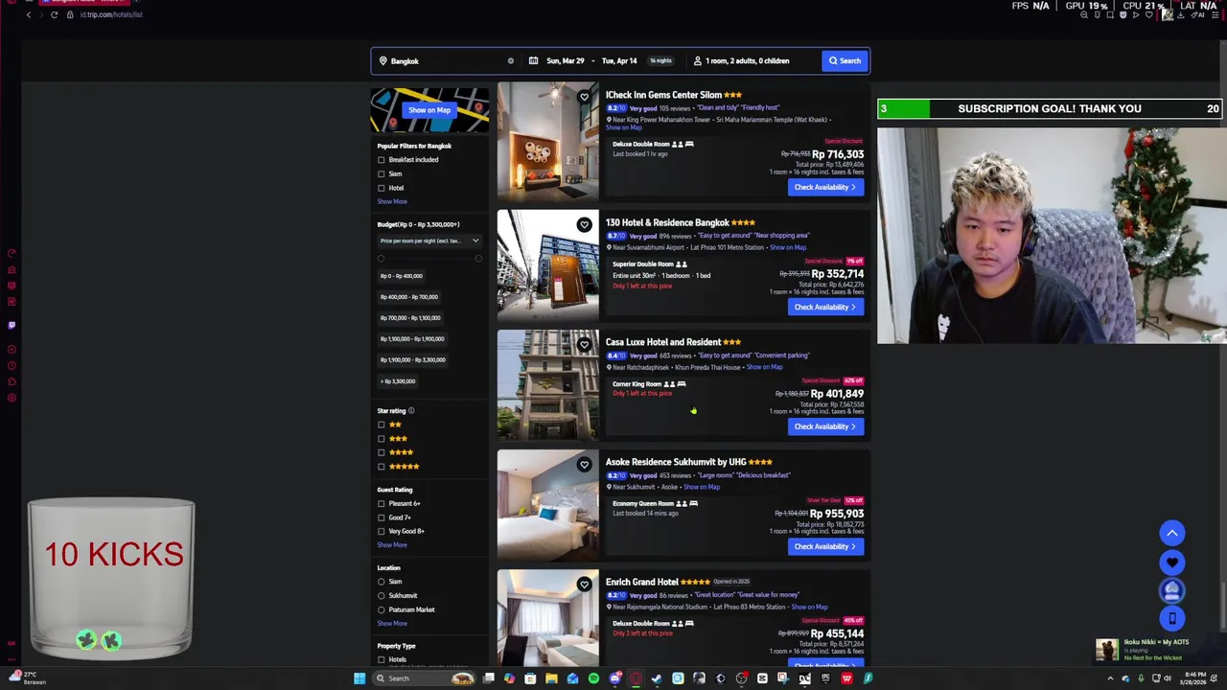Check Availability for Asoke Residence Sukhumvit
1227x690 pixels.
(825, 546)
